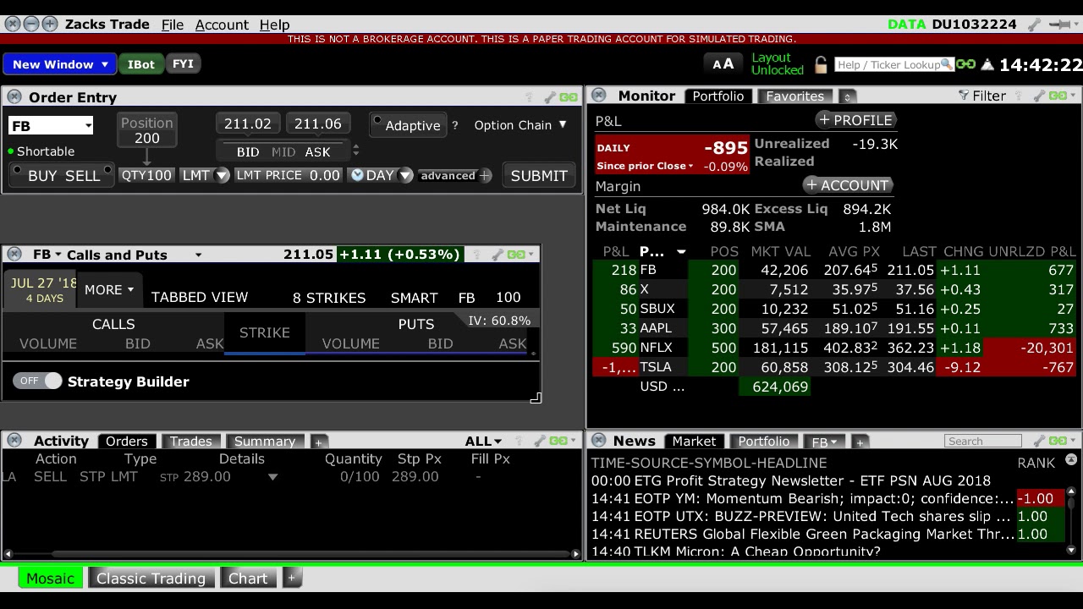Open the DAY time-in-force dropdown
The image size is (1083, 609).
(x=405, y=175)
